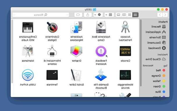This screenshot has height=111, width=177.
Task: Click the Preferiti section header
Action: tap(163, 22)
